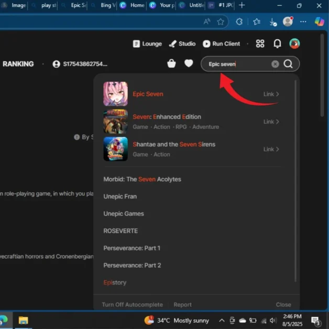Close the autocomplete suggestions panel

pyautogui.click(x=283, y=305)
